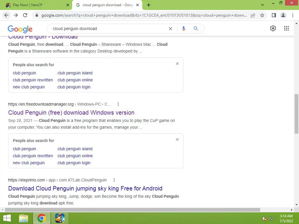This screenshot has height=224, width=299.
Task: Select 'club penguin login' in second suggestions box
Action: point(74,163)
